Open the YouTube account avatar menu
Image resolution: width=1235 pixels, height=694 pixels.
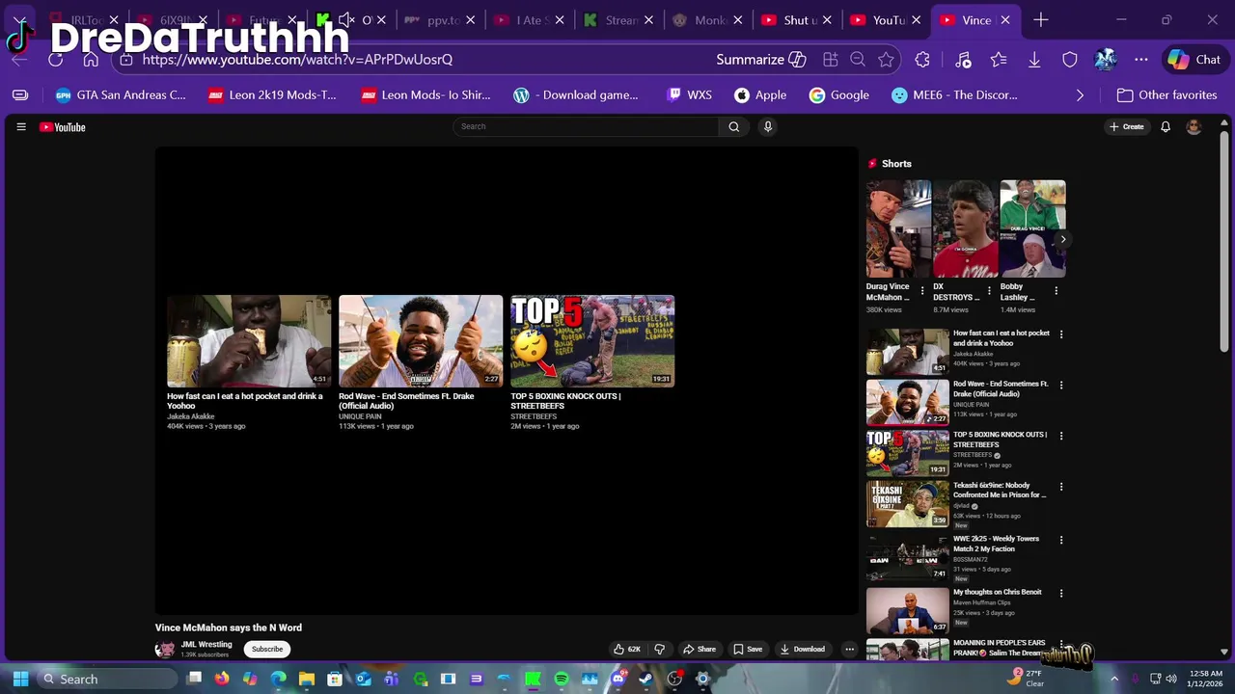tap(1194, 126)
